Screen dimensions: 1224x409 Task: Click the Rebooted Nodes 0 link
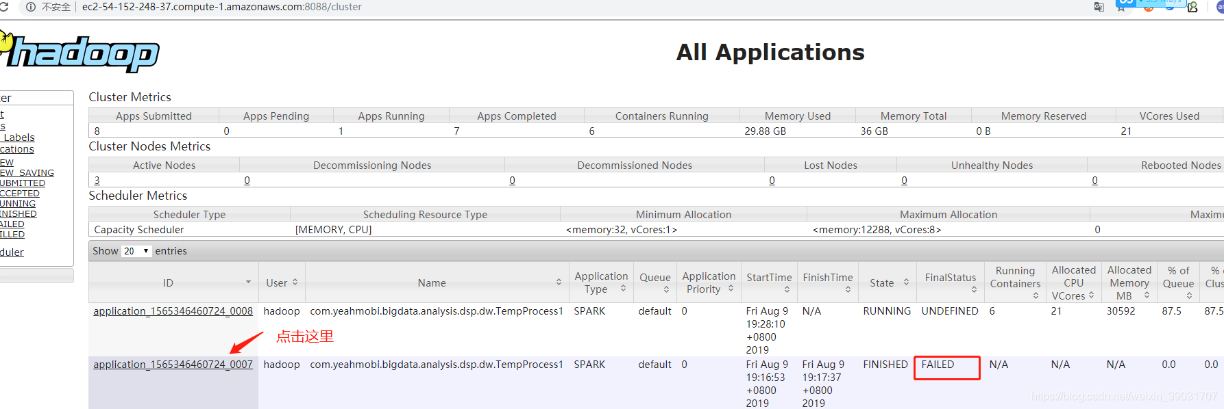click(x=1094, y=181)
